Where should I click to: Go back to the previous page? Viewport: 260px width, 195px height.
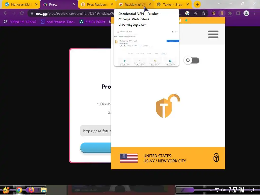pos(6,13)
